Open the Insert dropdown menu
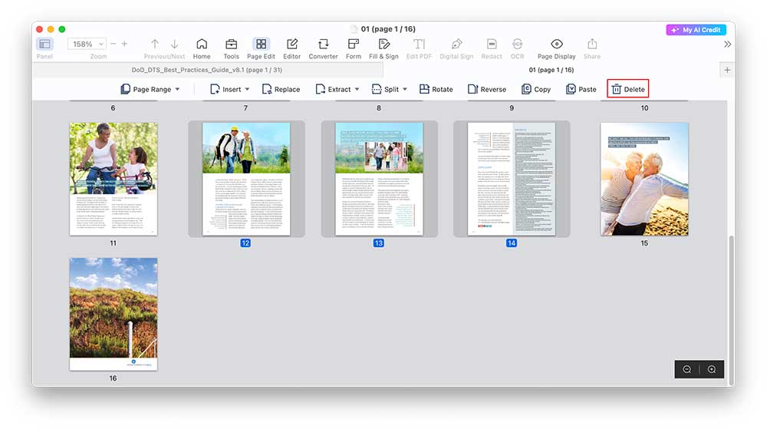 (230, 89)
